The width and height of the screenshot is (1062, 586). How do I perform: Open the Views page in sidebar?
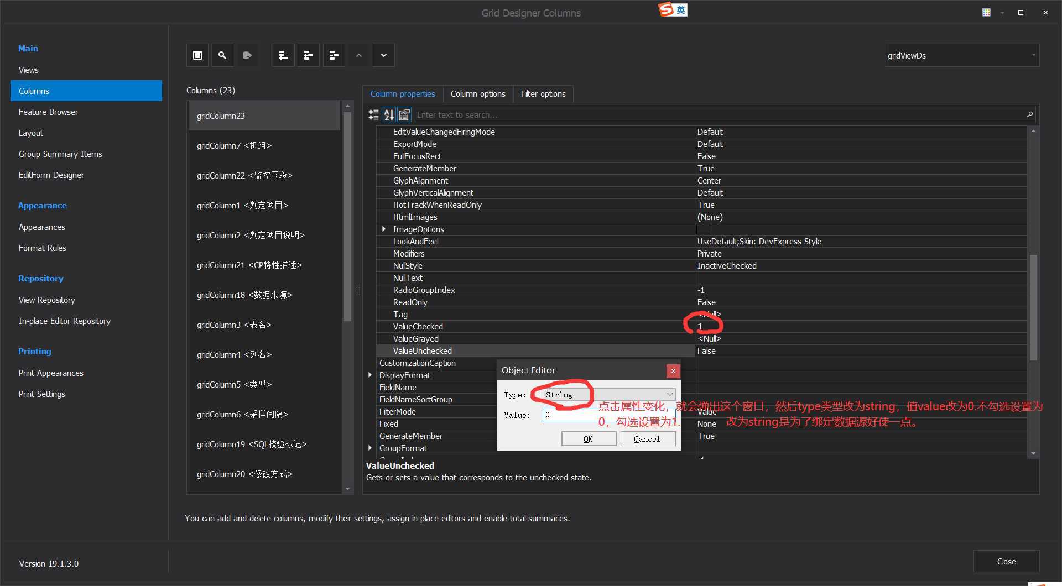coord(86,70)
